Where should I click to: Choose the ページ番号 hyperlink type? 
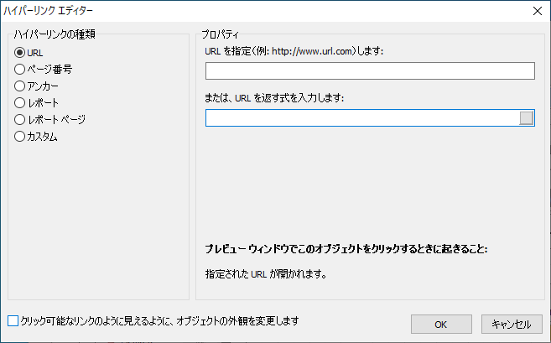pyautogui.click(x=20, y=69)
